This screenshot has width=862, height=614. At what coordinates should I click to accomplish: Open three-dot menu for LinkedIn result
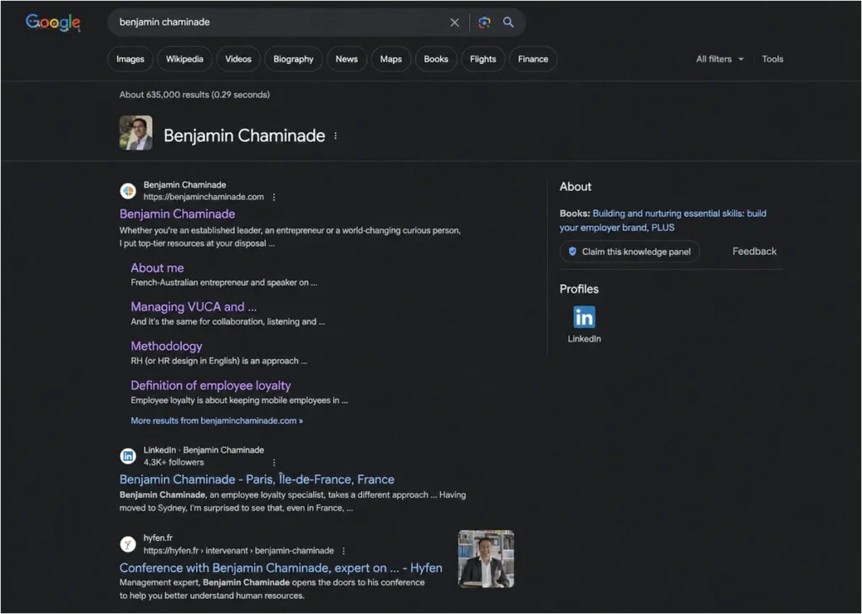click(x=274, y=463)
